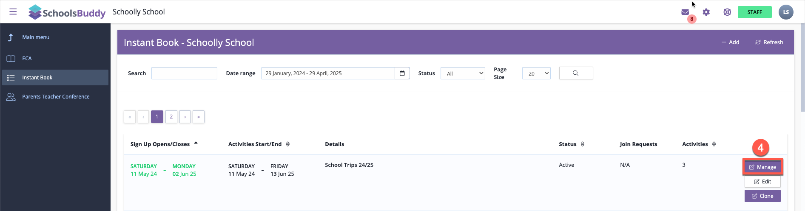Viewport: 805px width, 211px height.
Task: Go to the next results page
Action: click(185, 117)
